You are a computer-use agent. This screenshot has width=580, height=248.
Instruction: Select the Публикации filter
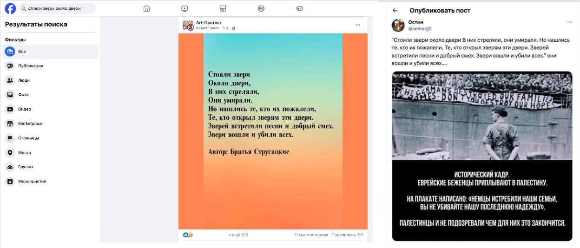(x=51, y=66)
